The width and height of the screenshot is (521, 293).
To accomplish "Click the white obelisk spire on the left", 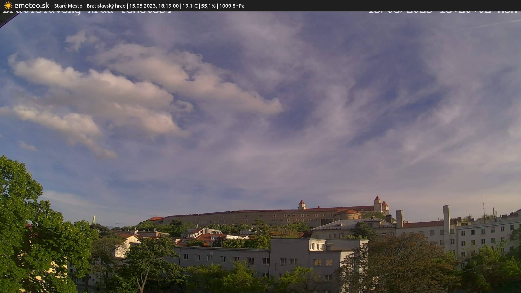I will coord(94,219).
